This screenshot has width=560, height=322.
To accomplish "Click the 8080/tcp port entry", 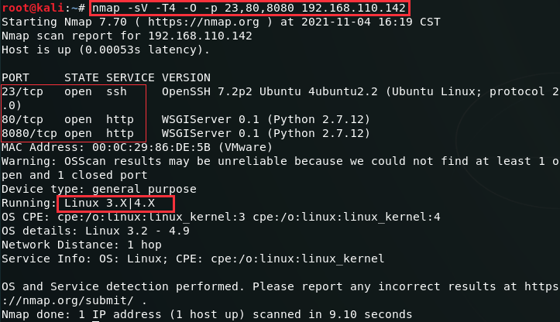I will pyautogui.click(x=29, y=133).
